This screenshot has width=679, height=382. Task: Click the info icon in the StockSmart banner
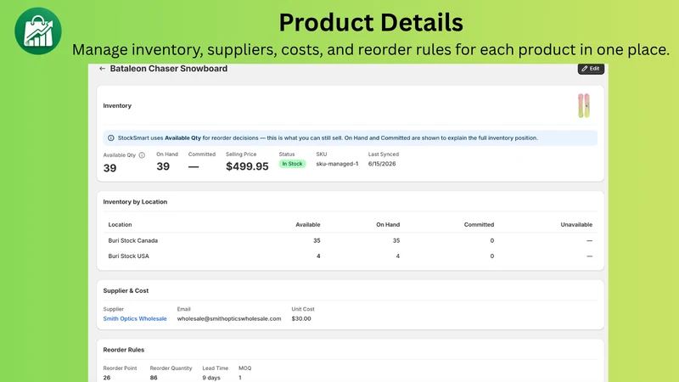111,138
